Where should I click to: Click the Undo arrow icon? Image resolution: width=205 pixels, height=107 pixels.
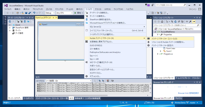[x=34, y=13]
